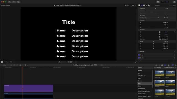
Task: Turn the Rotation X dial
Action: pyautogui.click(x=159, y=32)
